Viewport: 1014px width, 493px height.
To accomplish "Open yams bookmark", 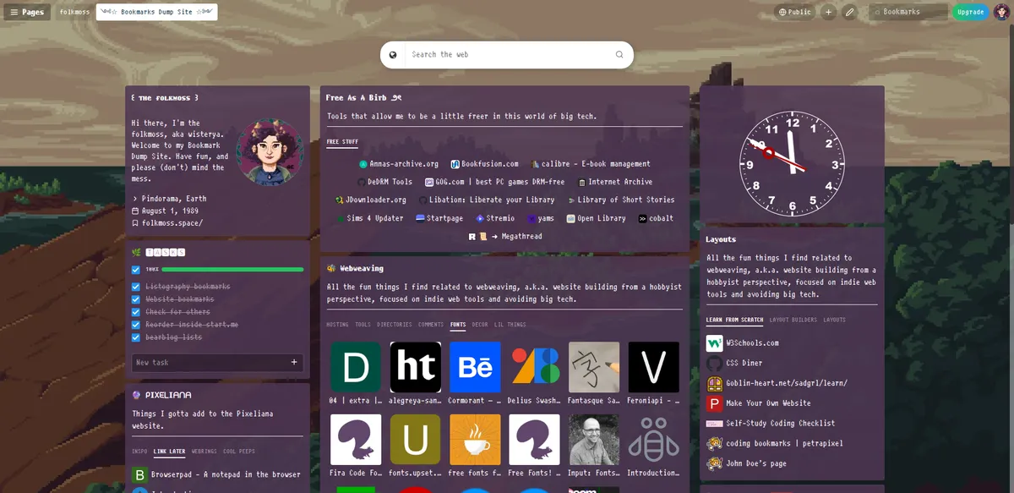I will click(x=541, y=218).
